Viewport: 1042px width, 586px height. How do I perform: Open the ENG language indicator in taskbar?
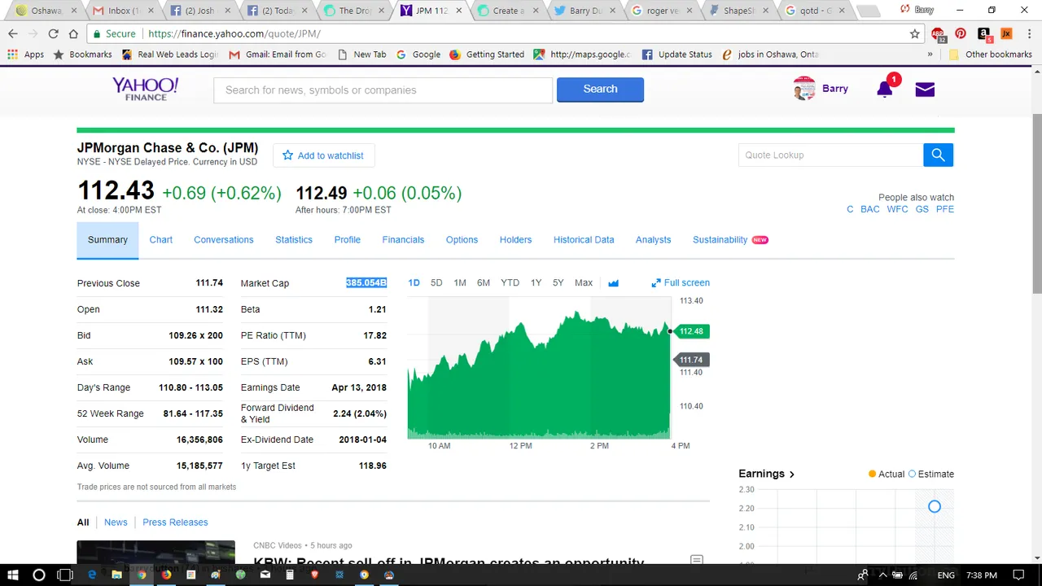pos(946,575)
